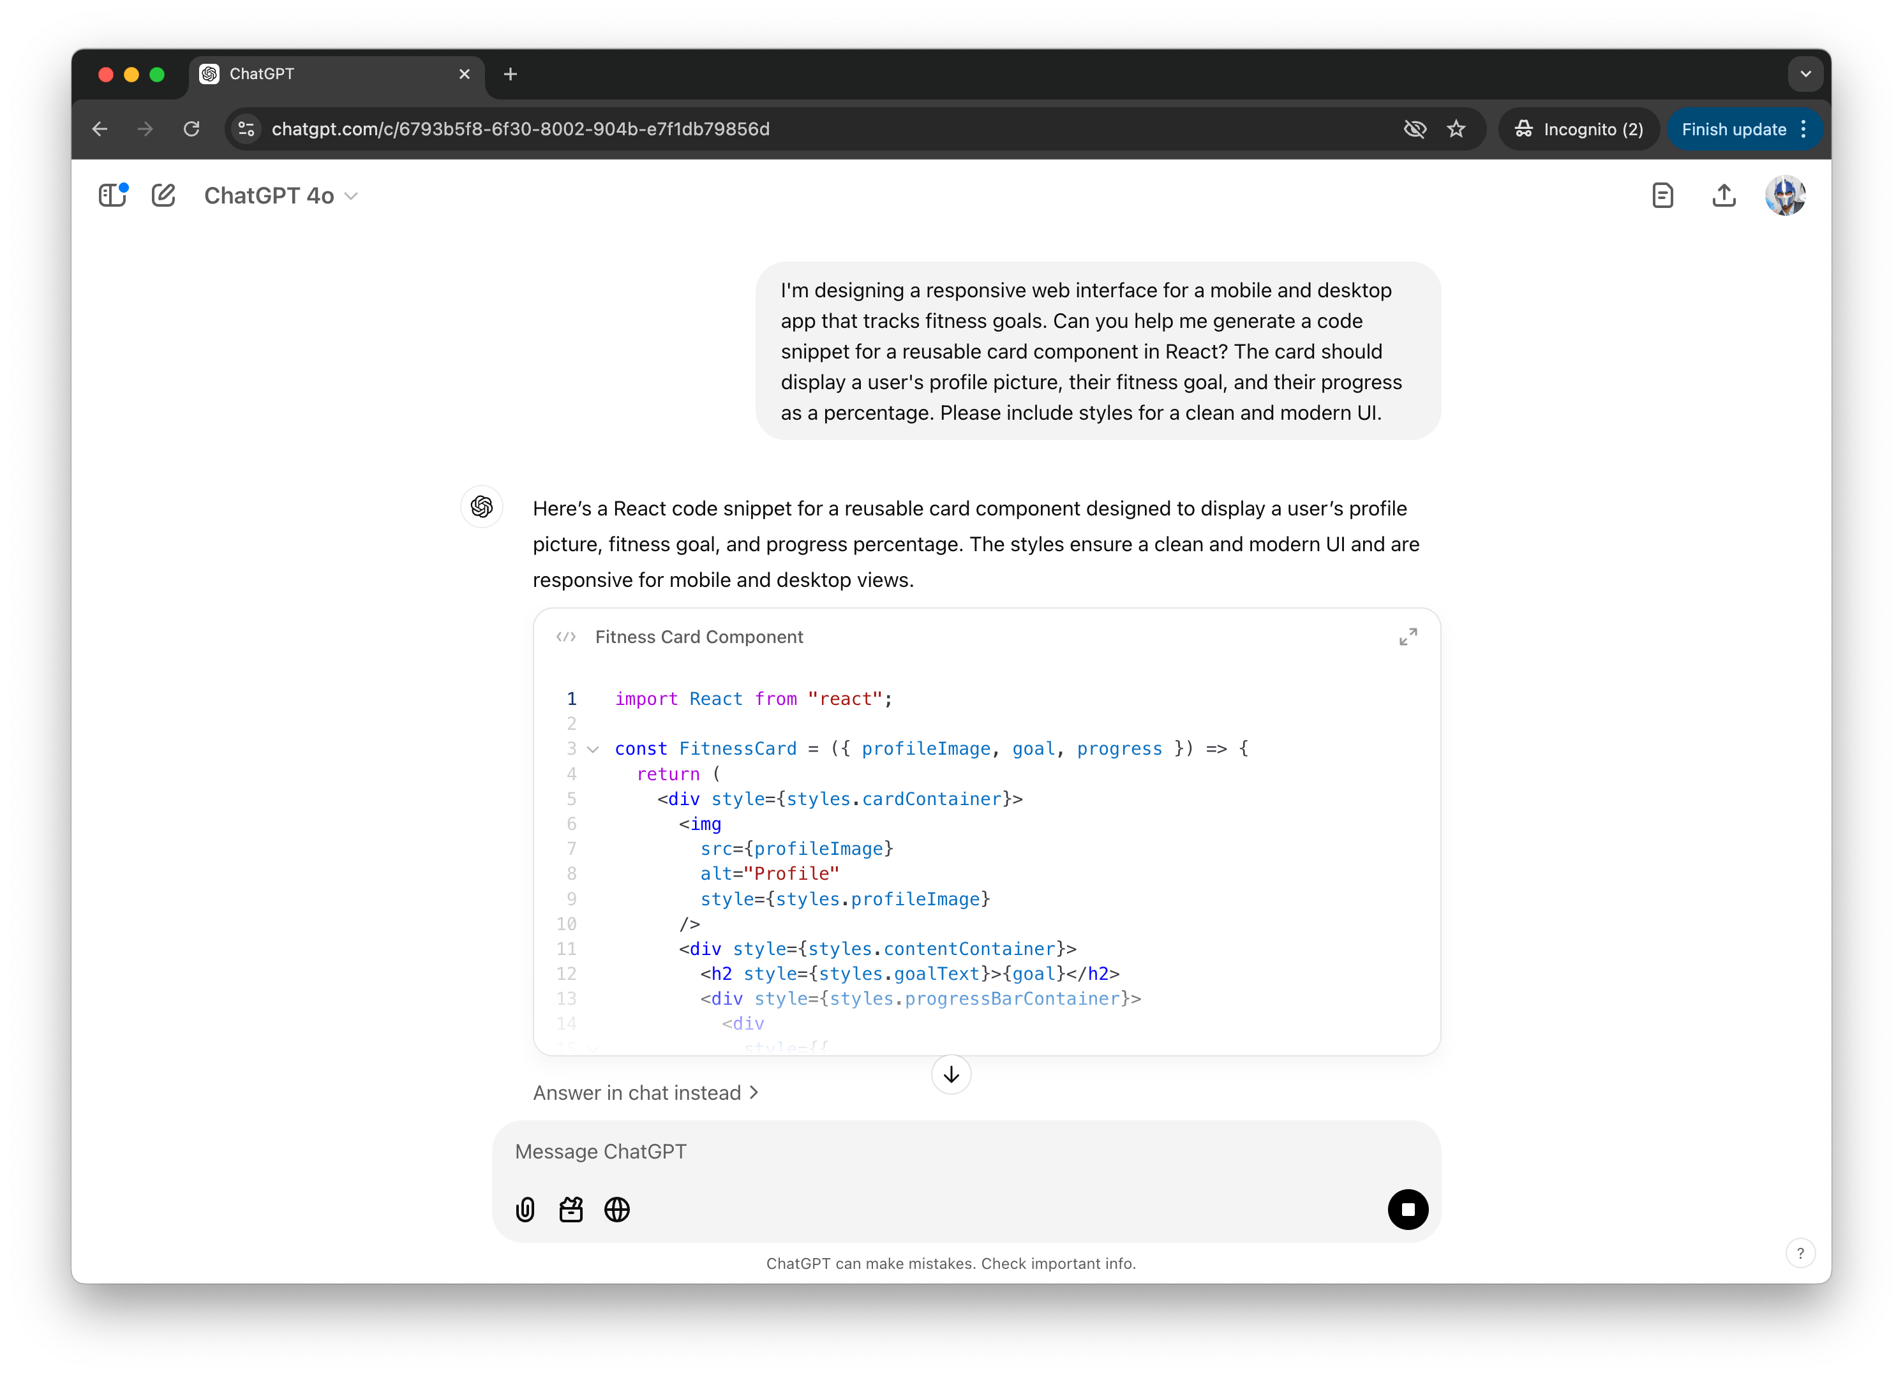View site information icon in address bar
The width and height of the screenshot is (1903, 1378).
247,129
